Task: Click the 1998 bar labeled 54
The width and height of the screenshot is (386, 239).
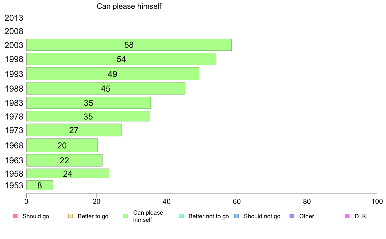Action: tap(122, 59)
